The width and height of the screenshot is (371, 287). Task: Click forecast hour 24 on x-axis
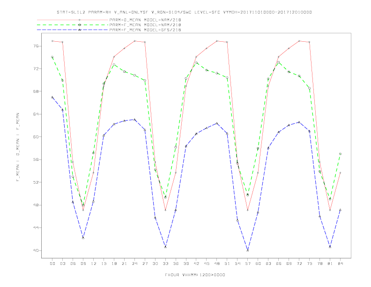(x=134, y=264)
